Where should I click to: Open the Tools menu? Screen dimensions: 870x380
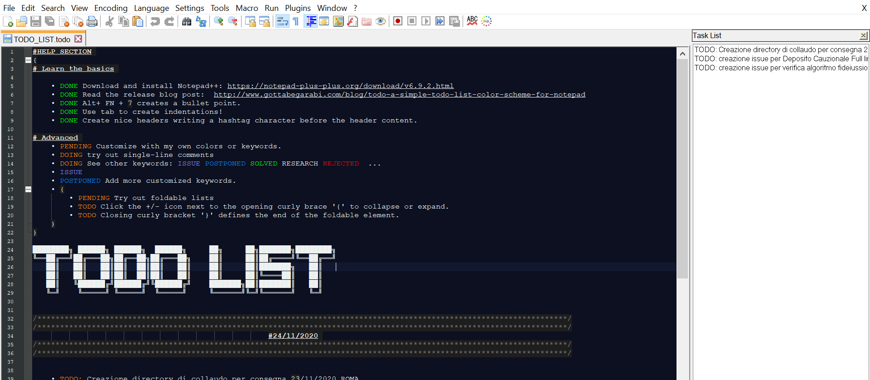pyautogui.click(x=220, y=8)
